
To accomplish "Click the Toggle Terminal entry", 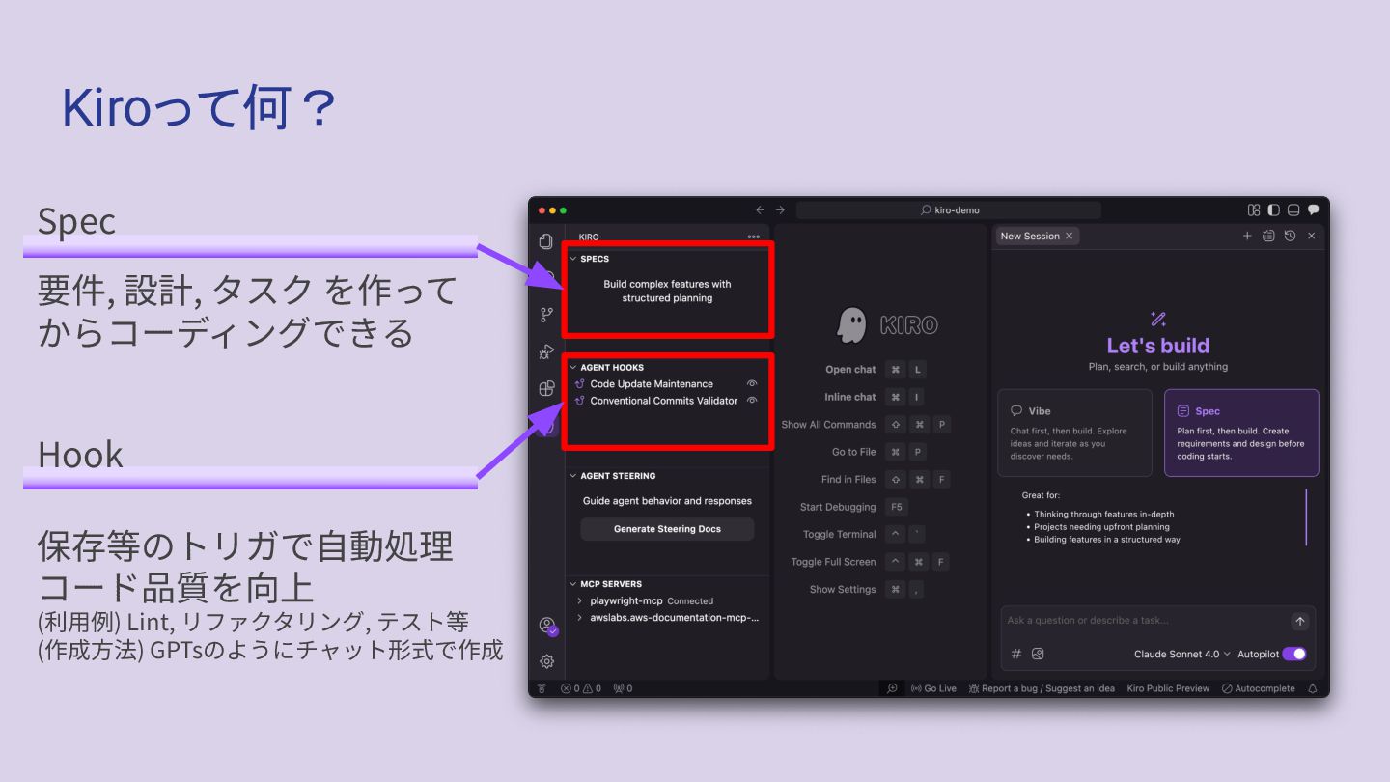I will tap(865, 534).
